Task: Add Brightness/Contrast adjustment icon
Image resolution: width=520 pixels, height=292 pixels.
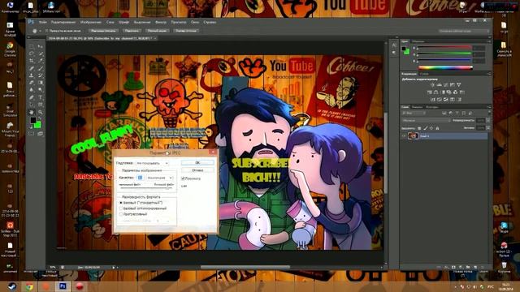Action: click(432, 85)
